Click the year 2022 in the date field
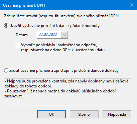Screen dimensions: 137x124 (x=52, y=35)
